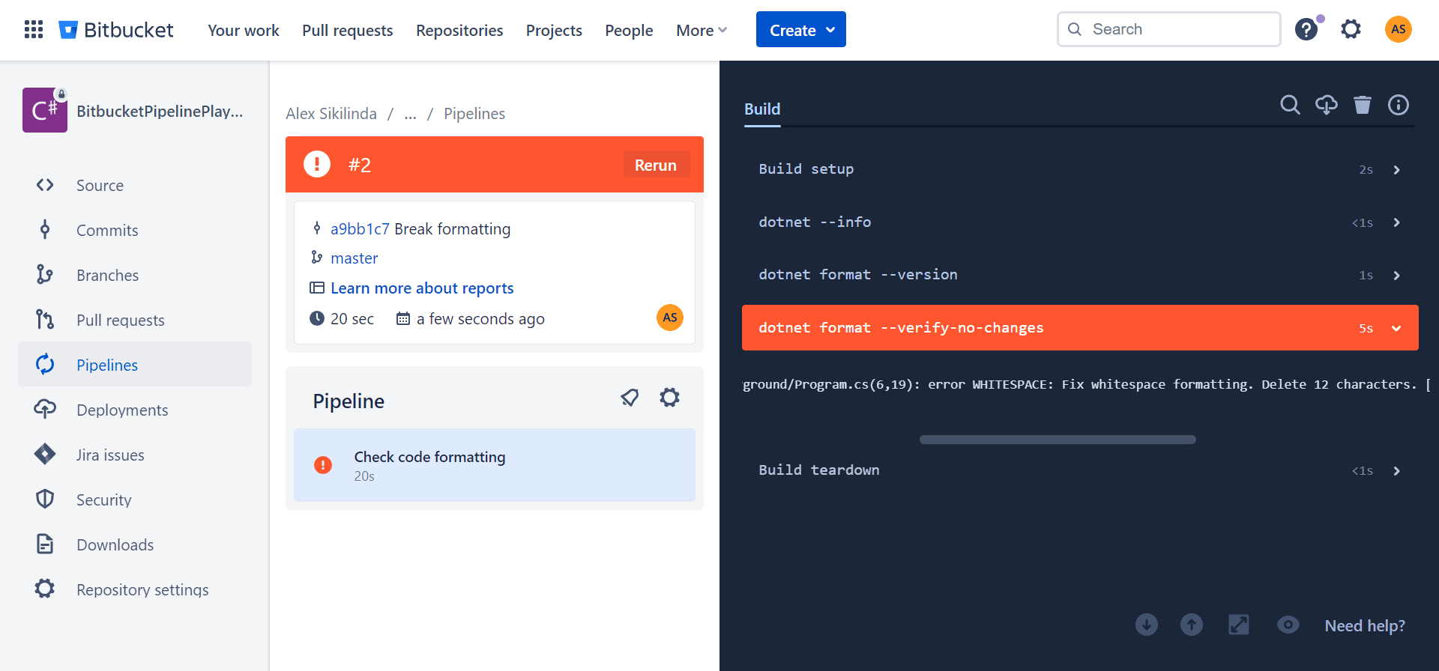Click the BitbucketPipelinePlay... repository name

(160, 111)
